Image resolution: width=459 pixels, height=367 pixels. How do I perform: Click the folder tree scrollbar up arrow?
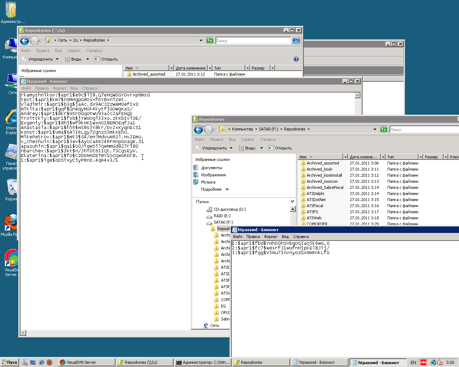293,209
